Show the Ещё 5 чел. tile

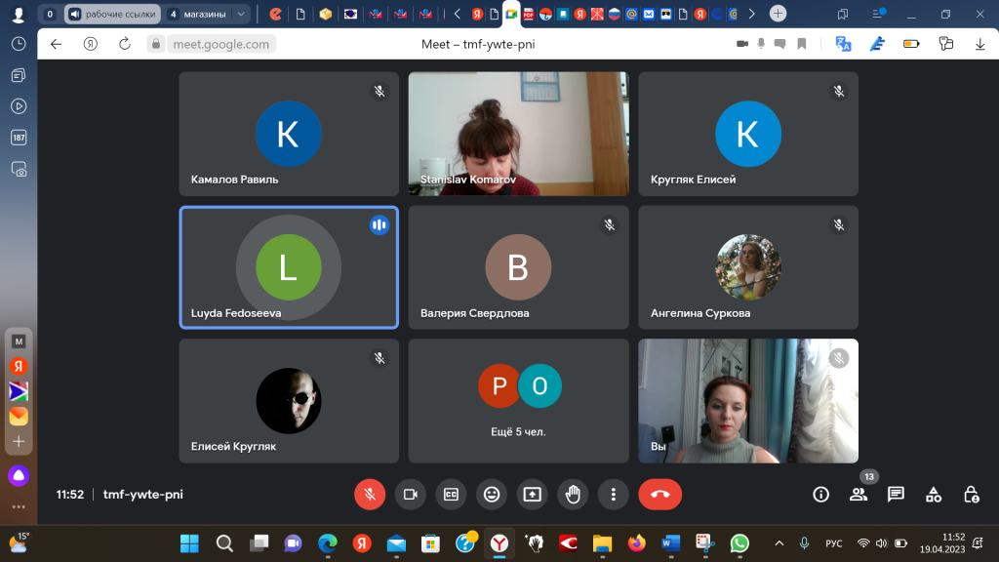pyautogui.click(x=519, y=401)
